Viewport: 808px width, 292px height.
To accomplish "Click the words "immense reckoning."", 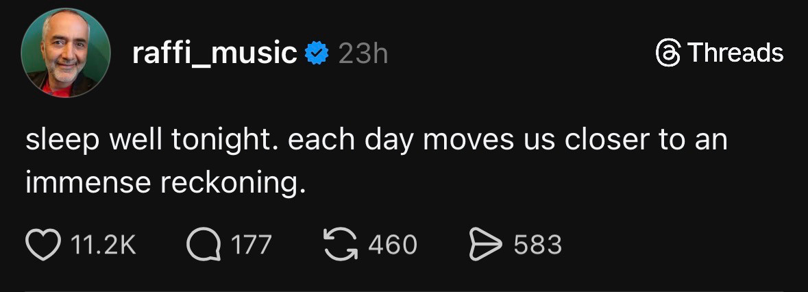I will [x=165, y=183].
